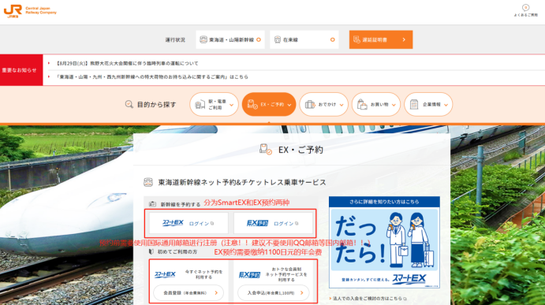Click the EX予約 logo in membership card
Image resolution: width=545 pixels, height=305 pixels.
(x=249, y=275)
